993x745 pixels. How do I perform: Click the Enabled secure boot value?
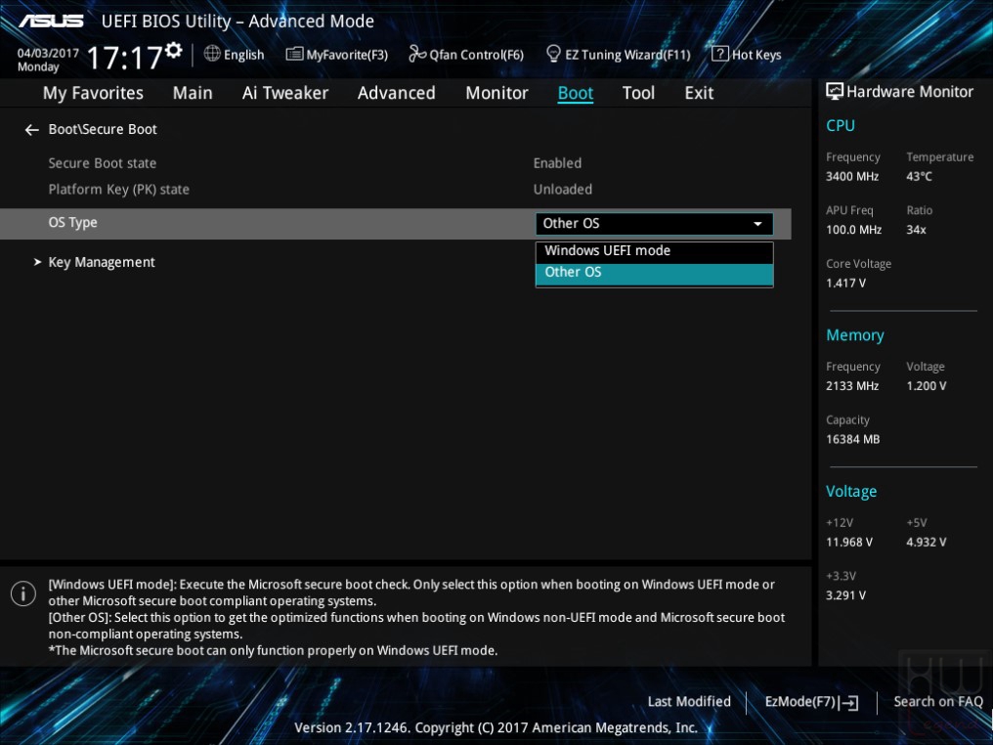[557, 163]
